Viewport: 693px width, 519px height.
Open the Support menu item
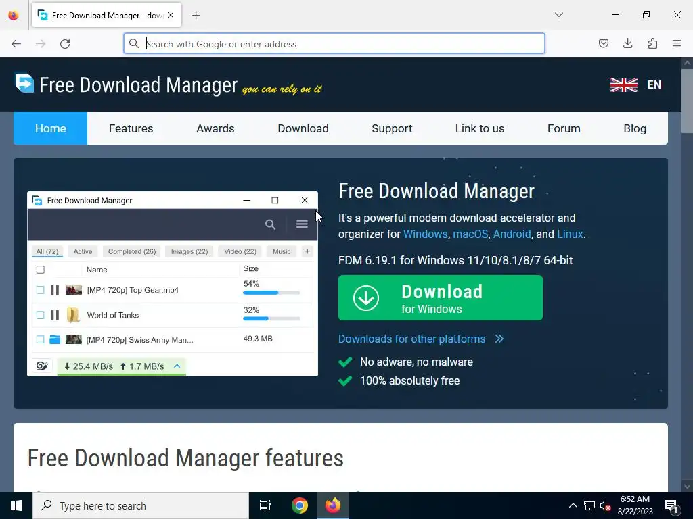click(x=392, y=128)
